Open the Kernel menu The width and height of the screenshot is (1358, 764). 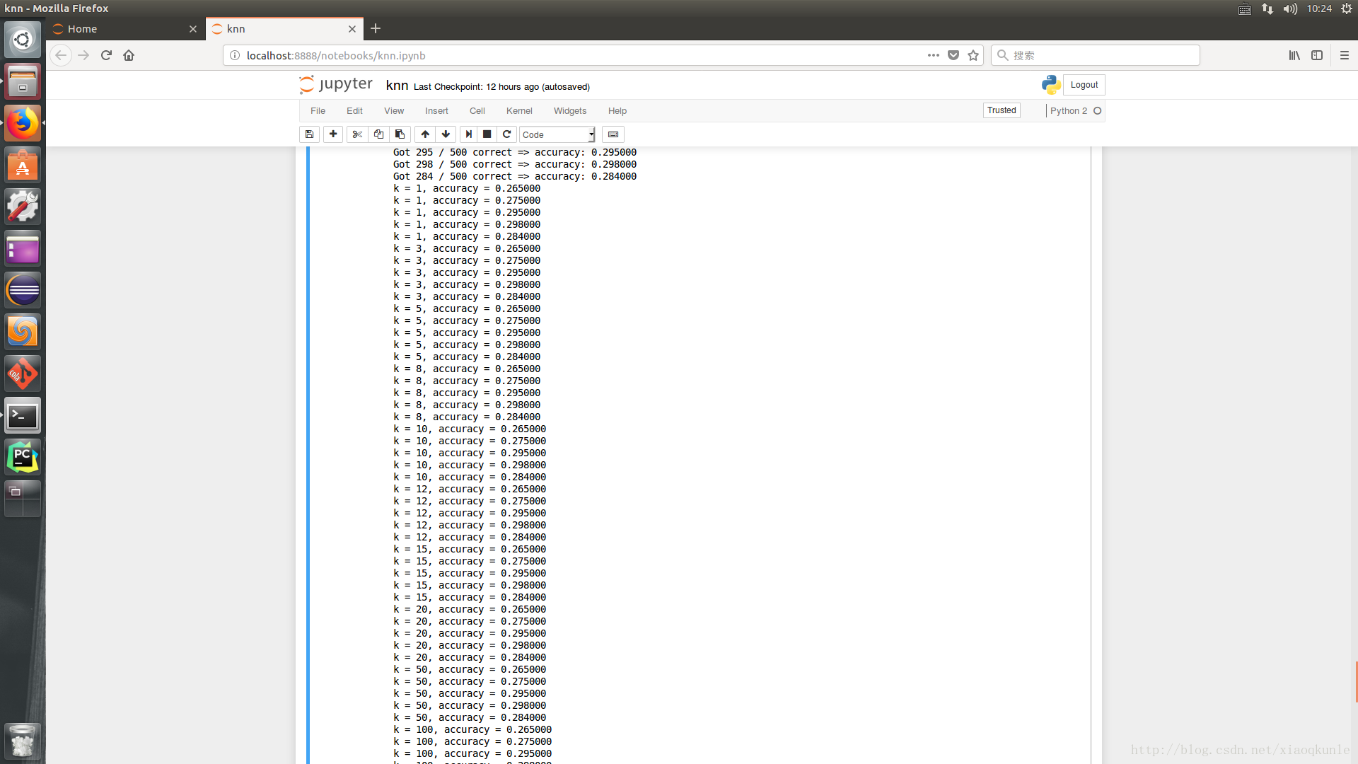pyautogui.click(x=518, y=111)
